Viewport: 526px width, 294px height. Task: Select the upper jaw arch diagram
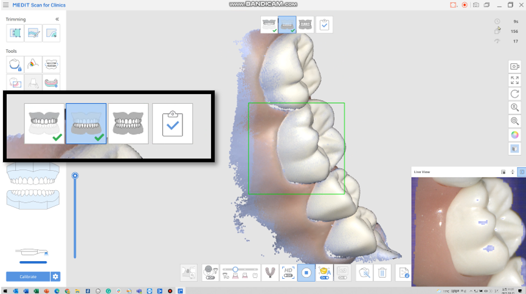tap(33, 174)
